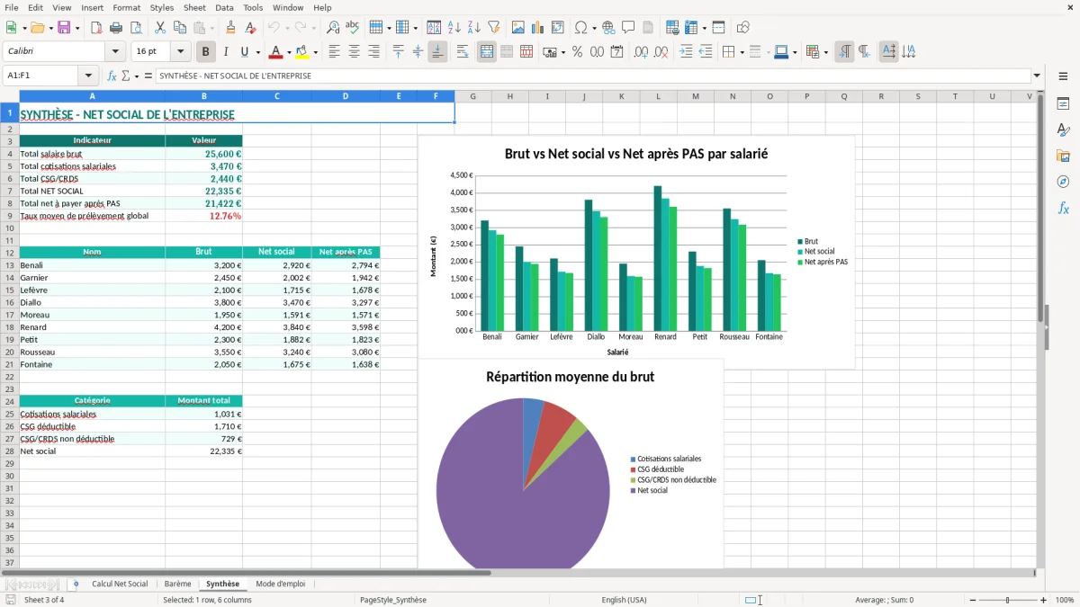Open the Format menu
1080x607 pixels.
click(x=126, y=7)
